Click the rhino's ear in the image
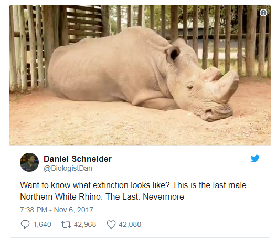The height and width of the screenshot is (238, 276). [173, 54]
